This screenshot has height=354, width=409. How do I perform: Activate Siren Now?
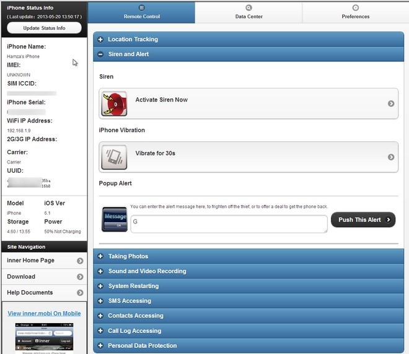248,104
